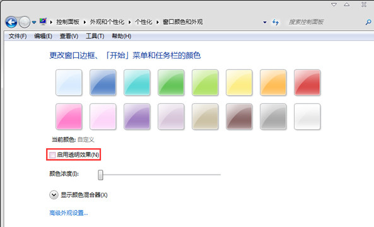Click the greyed Forward navigation arrow
374x227 pixels.
pyautogui.click(x=25, y=22)
